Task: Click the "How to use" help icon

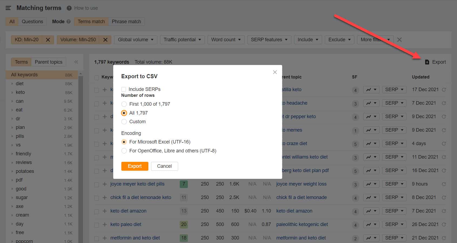Action: pos(69,8)
